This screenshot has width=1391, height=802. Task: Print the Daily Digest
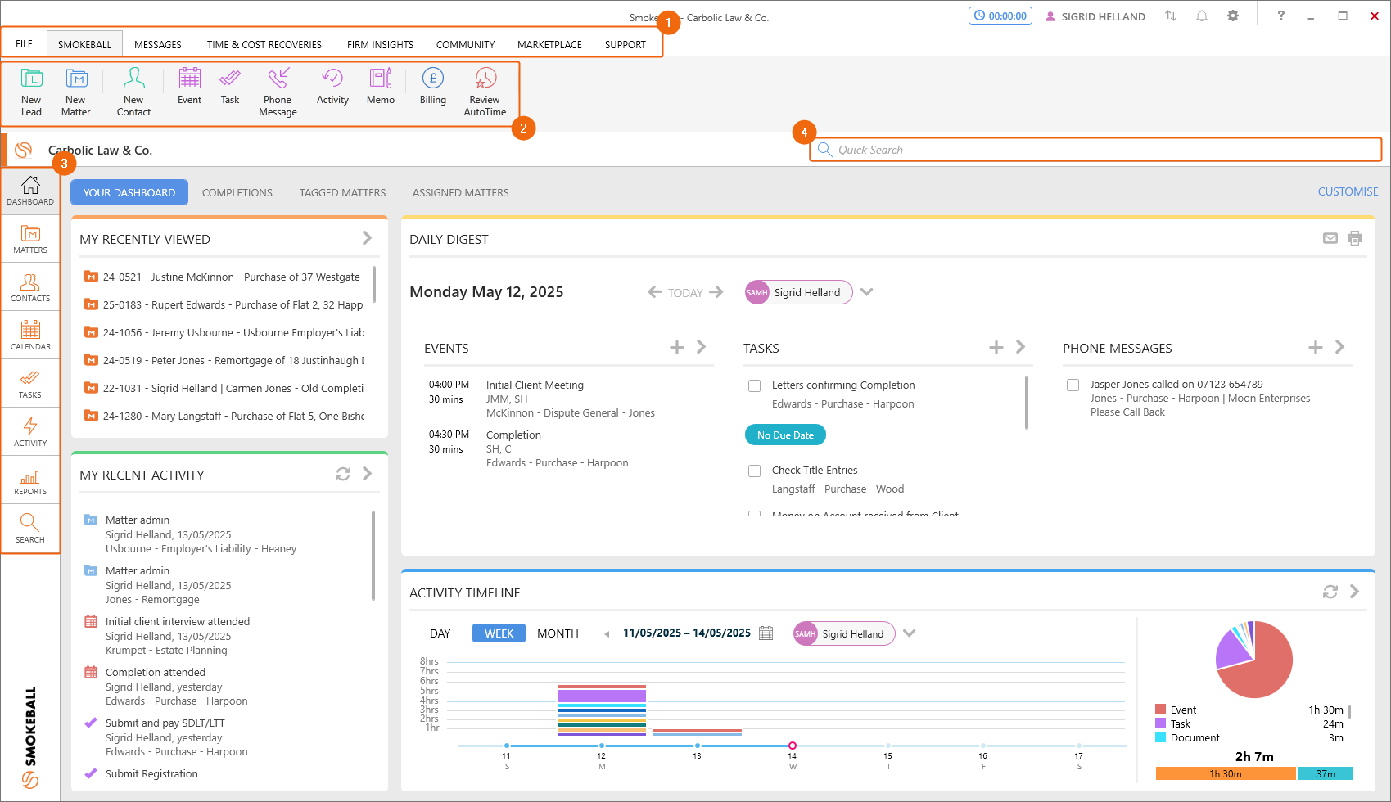1355,238
